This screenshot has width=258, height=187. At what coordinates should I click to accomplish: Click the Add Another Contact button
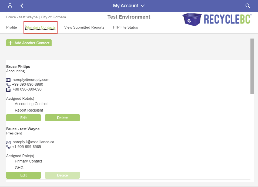click(x=29, y=43)
